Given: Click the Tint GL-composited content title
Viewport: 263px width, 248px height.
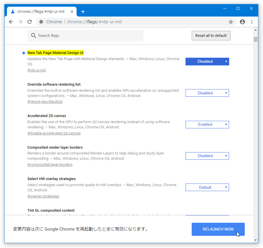Looking at the screenshot, I should 51,210.
